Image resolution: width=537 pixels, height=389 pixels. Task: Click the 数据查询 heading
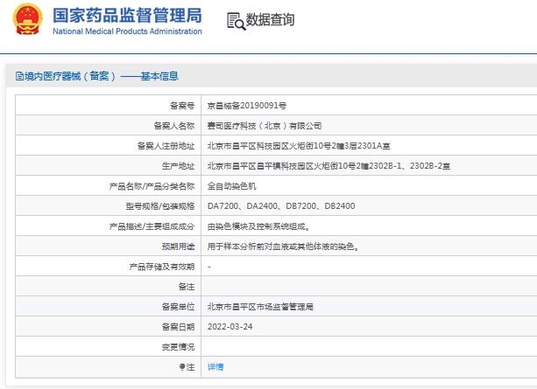point(270,20)
